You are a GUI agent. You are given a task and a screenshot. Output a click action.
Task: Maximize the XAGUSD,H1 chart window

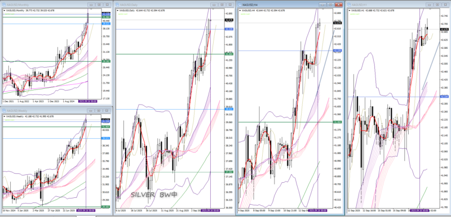(437, 4)
